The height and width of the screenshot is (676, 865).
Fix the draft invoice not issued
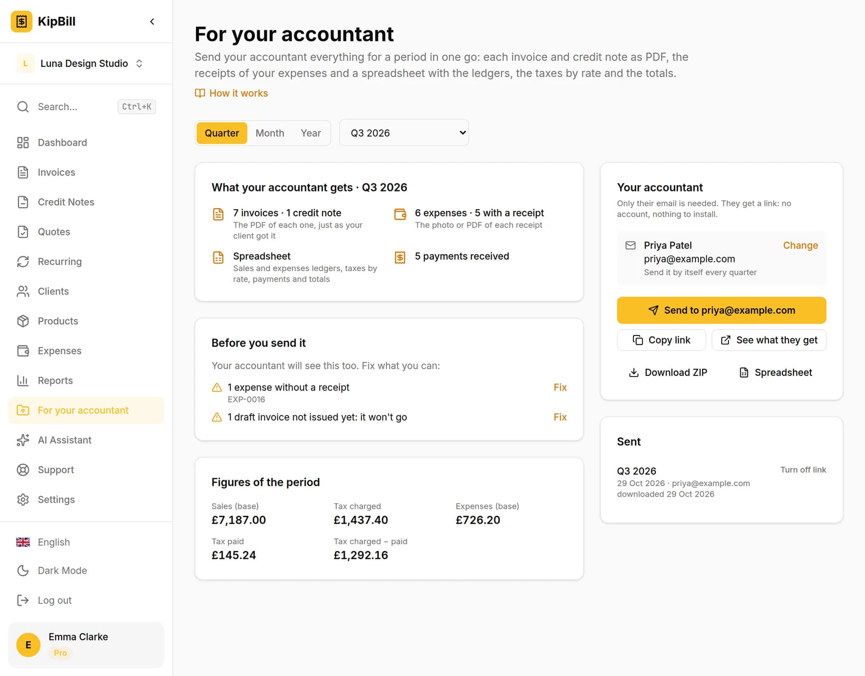[560, 417]
